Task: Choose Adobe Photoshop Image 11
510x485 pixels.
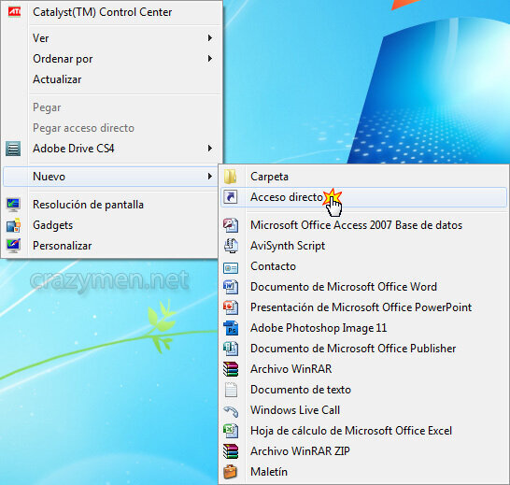Action: (x=363, y=328)
